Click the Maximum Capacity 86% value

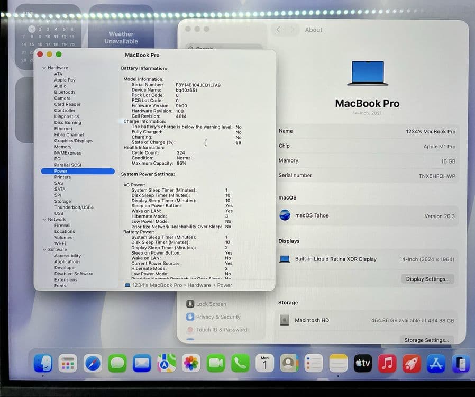click(x=181, y=163)
